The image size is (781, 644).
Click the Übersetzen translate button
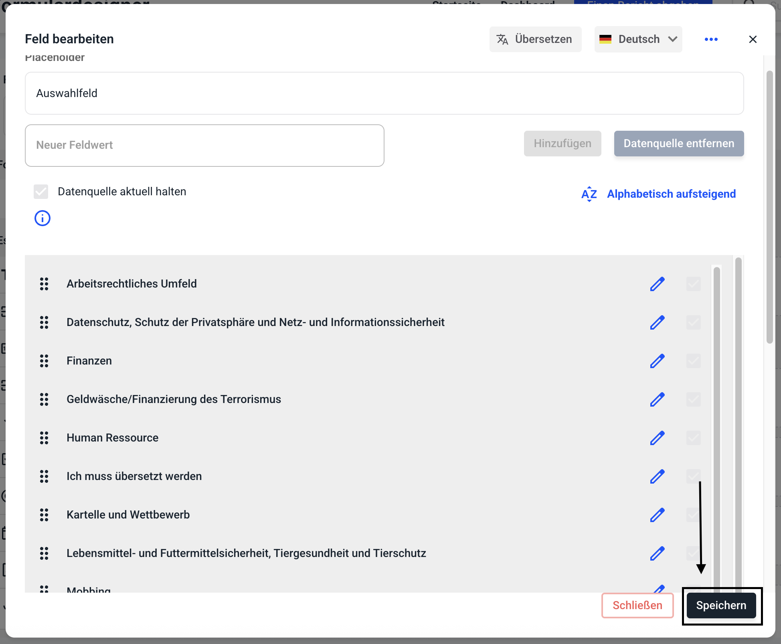[x=535, y=39]
